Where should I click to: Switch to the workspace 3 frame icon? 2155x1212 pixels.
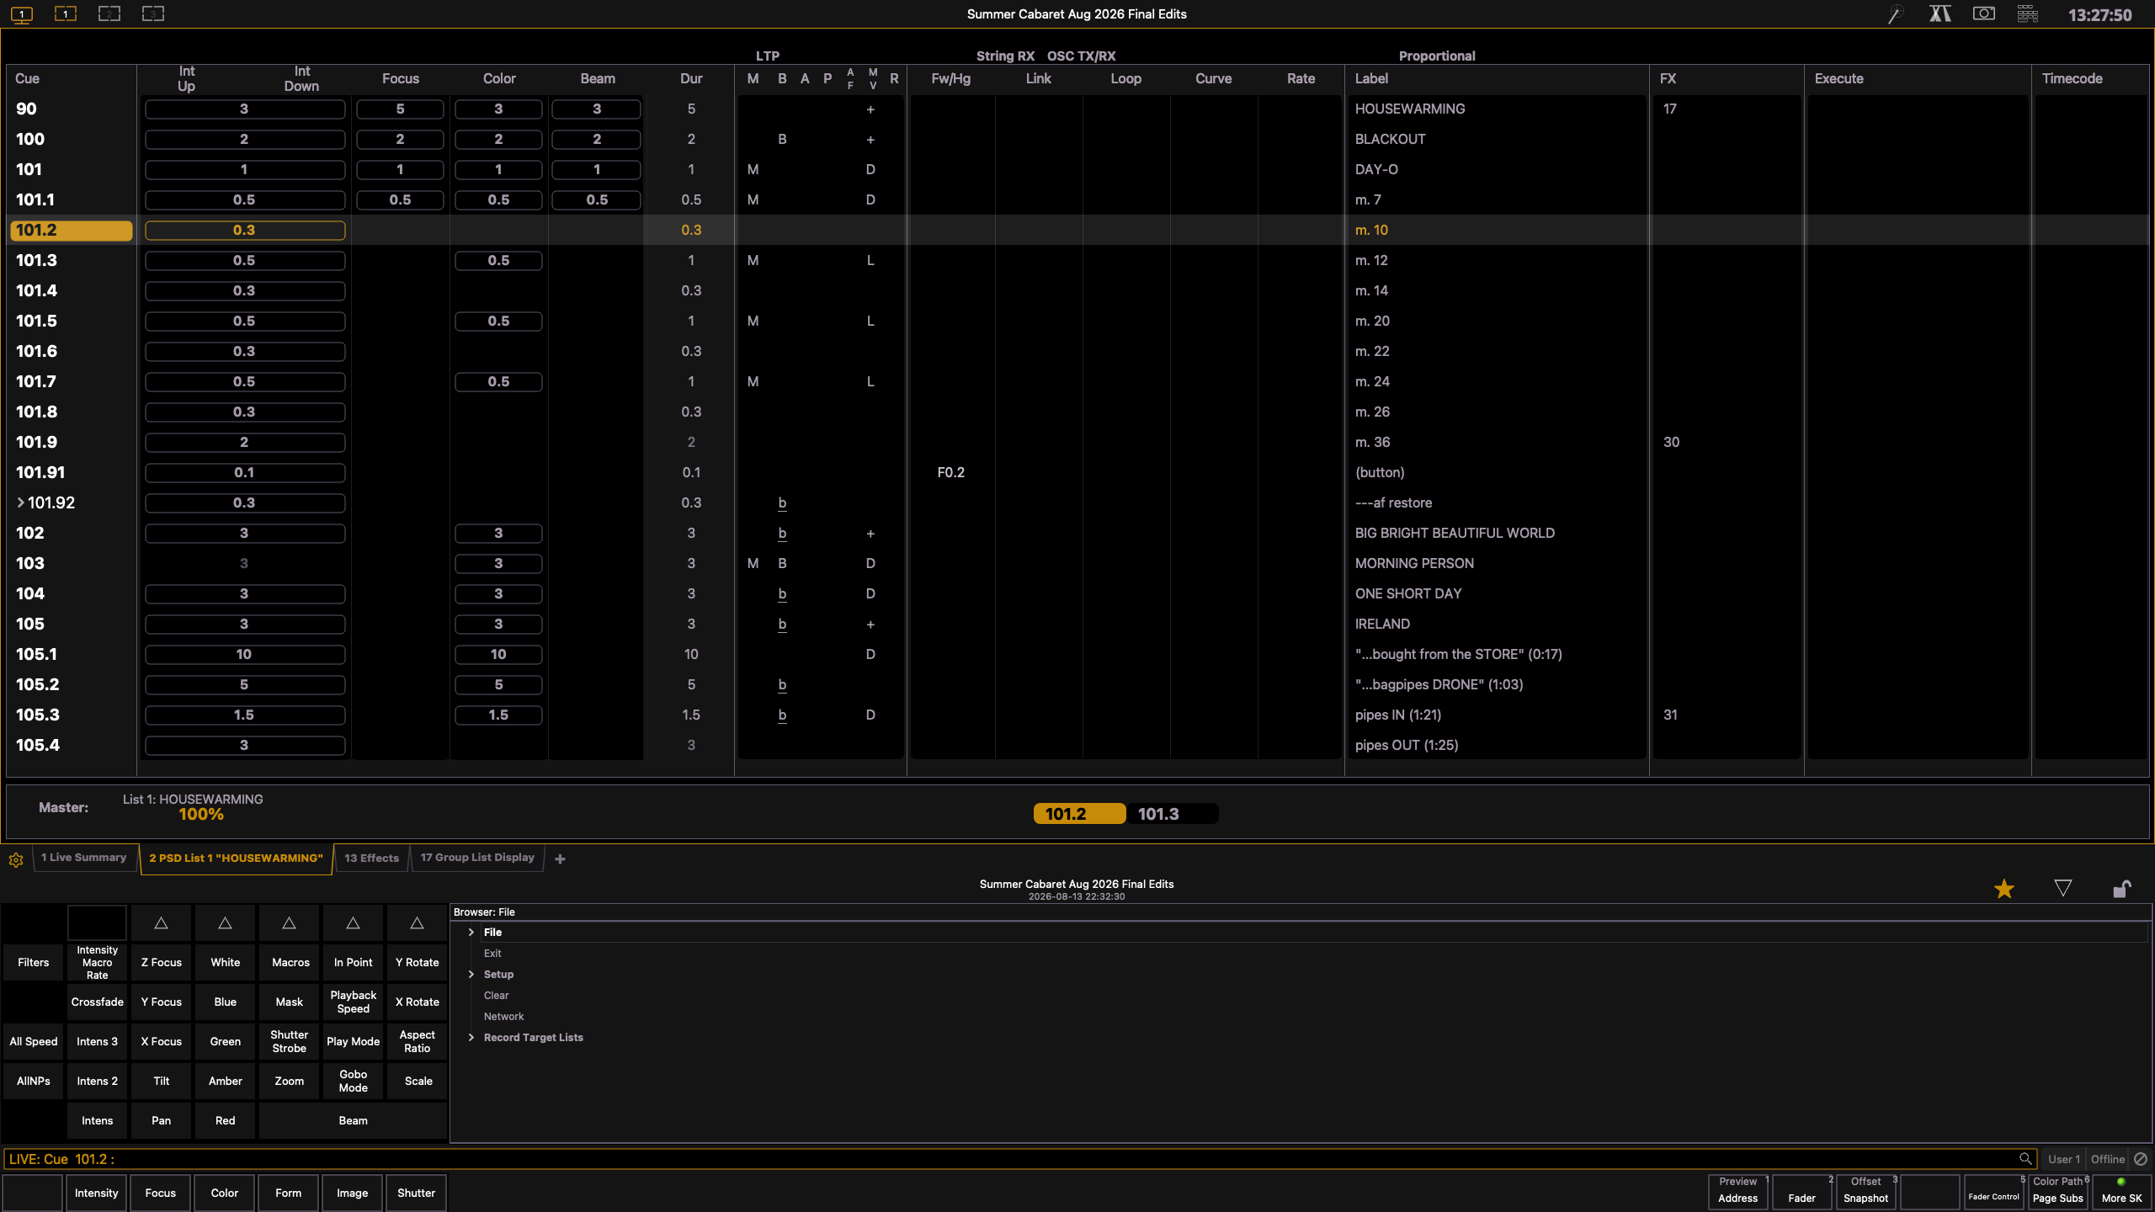[x=153, y=14]
